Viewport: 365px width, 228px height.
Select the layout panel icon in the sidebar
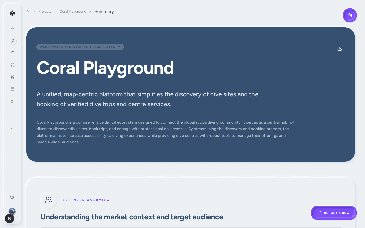(12, 89)
